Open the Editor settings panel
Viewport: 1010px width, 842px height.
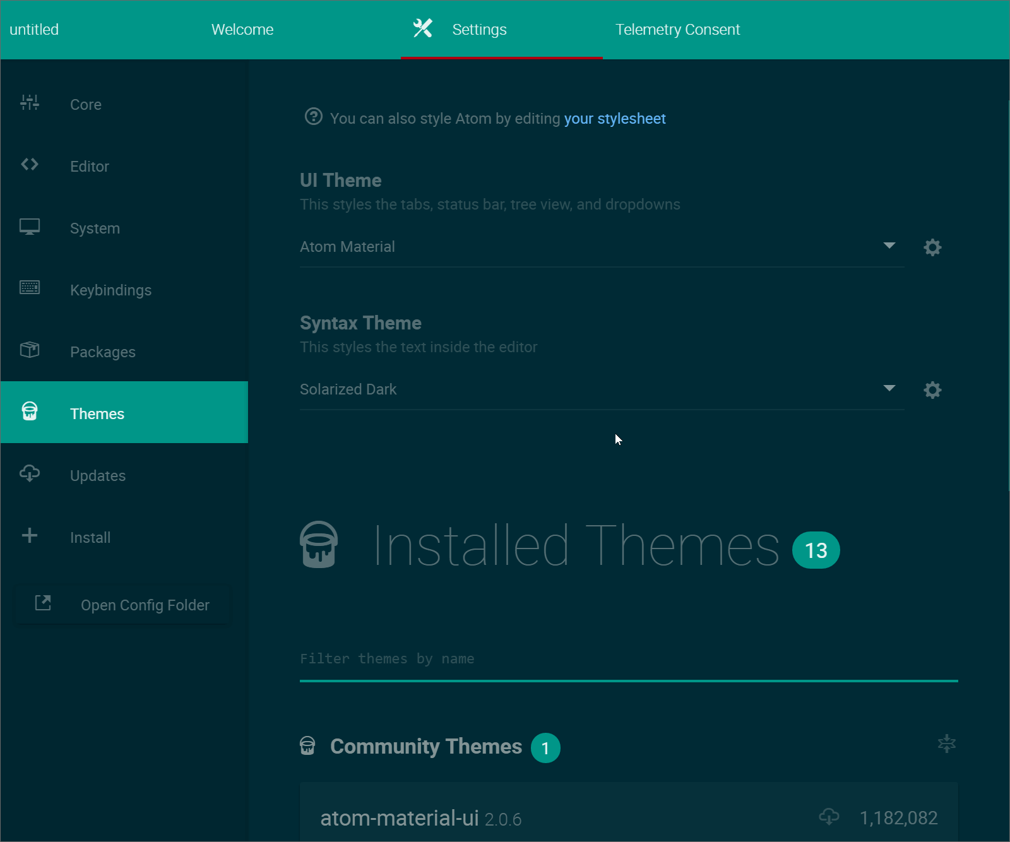pos(124,166)
